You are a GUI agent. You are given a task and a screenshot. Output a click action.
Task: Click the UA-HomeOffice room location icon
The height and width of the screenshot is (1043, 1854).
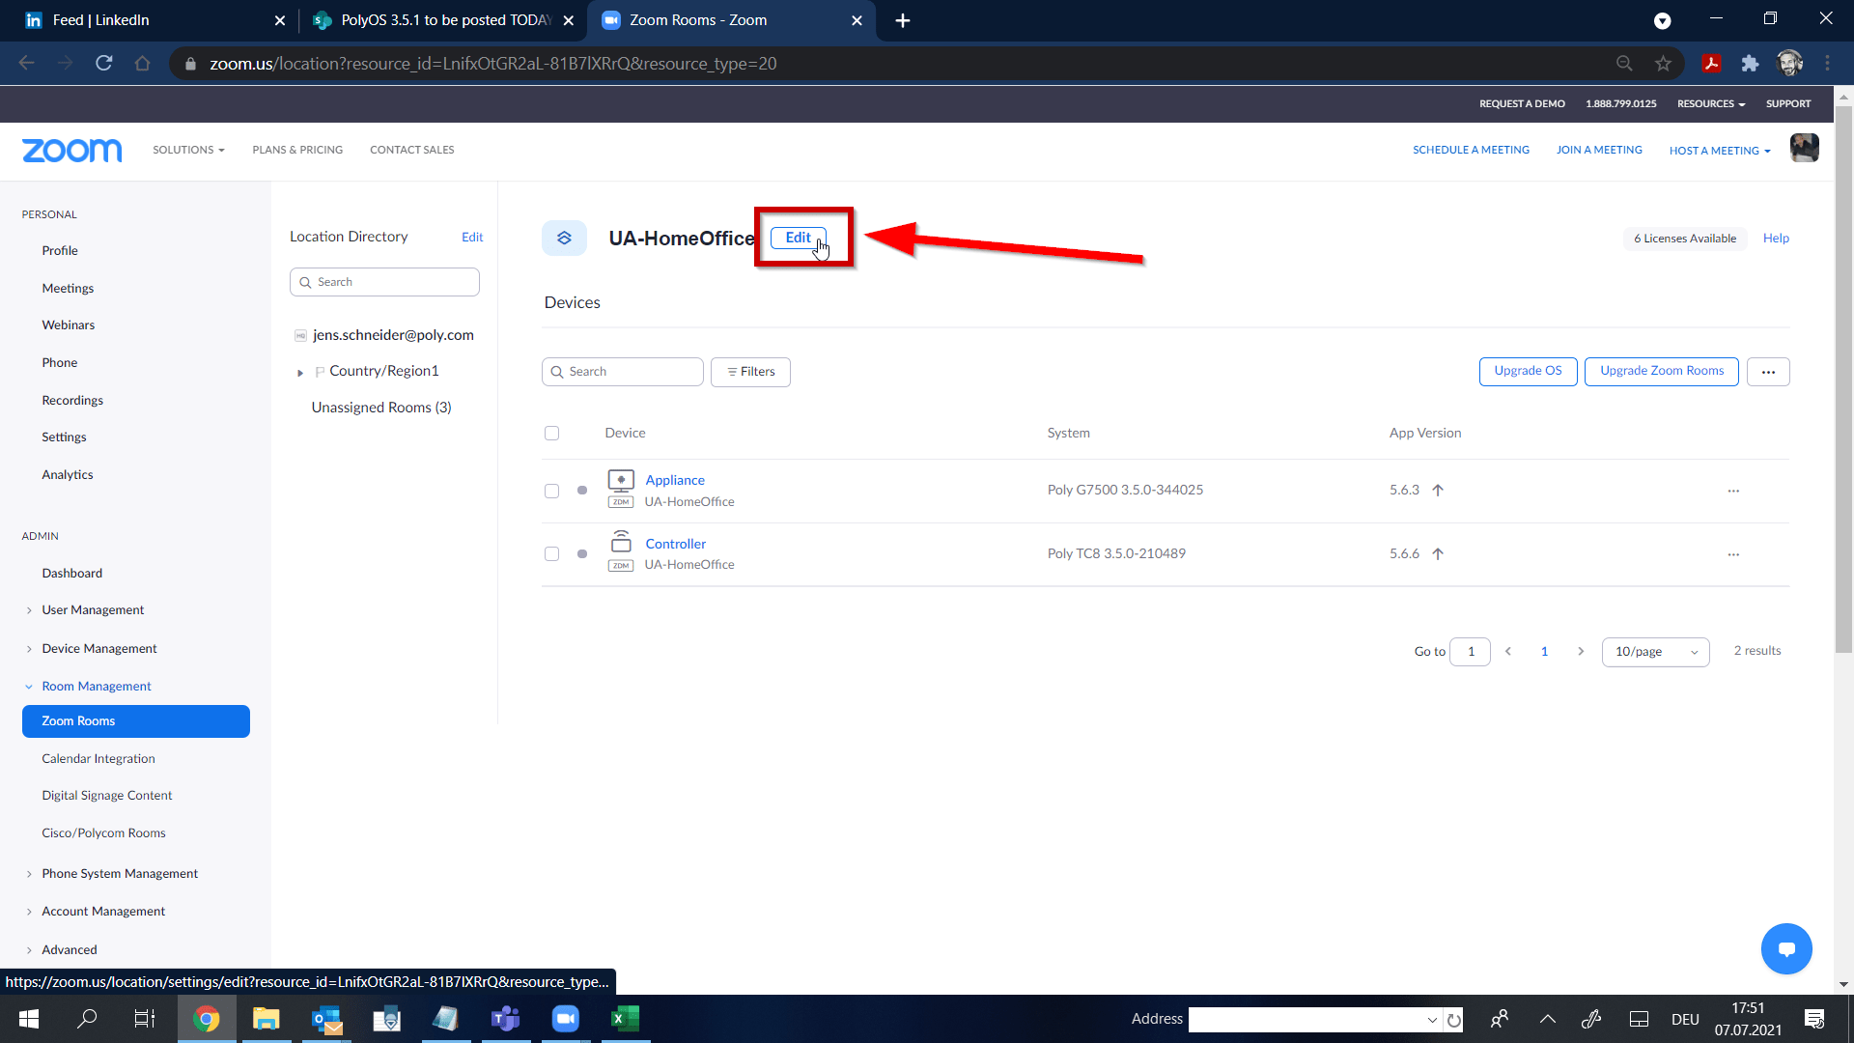tap(564, 238)
